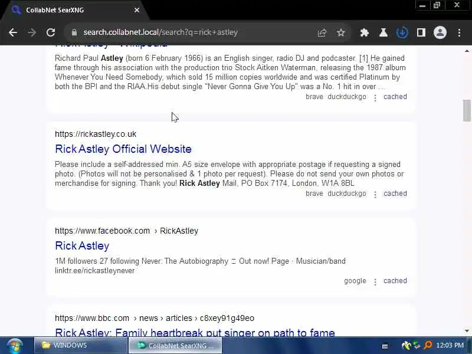Click the blue download extension icon
This screenshot has height=354, width=472.
click(x=402, y=32)
